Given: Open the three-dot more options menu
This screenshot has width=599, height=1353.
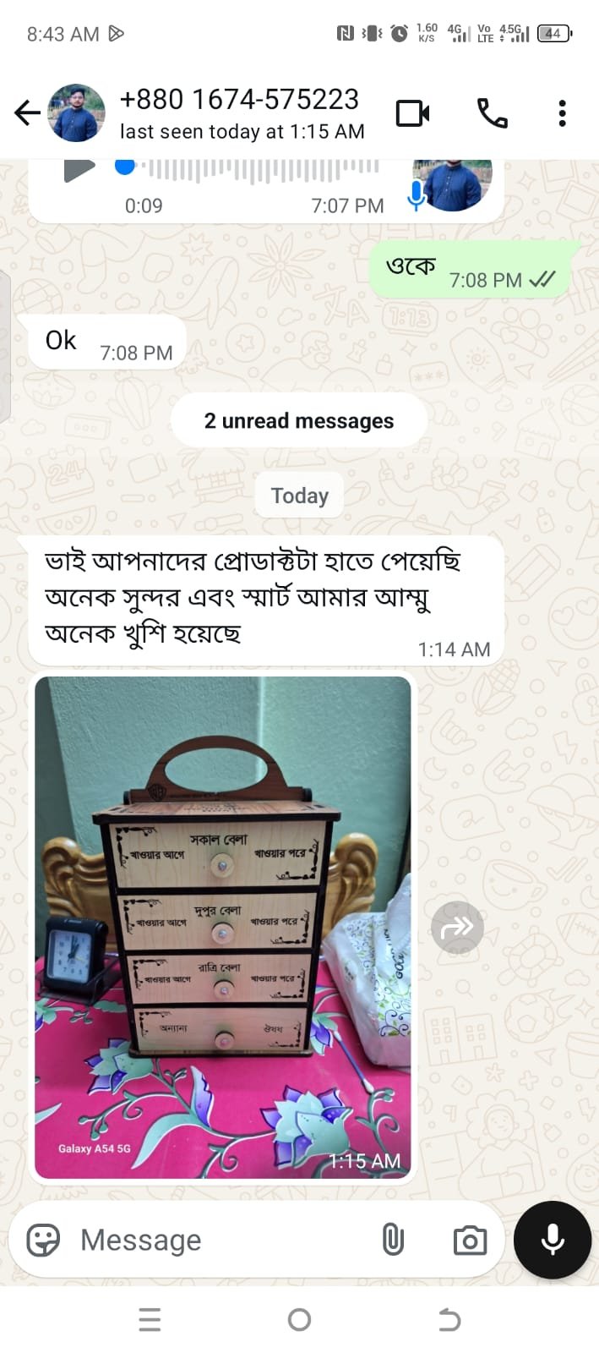Looking at the screenshot, I should pyautogui.click(x=562, y=112).
